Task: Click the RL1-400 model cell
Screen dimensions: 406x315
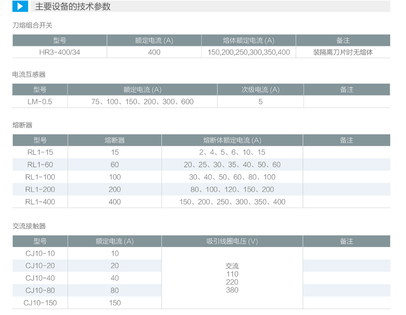Action: click(x=40, y=202)
